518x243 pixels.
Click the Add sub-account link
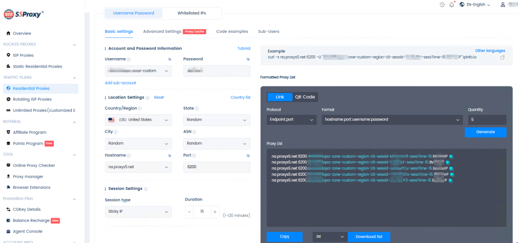pyautogui.click(x=120, y=83)
